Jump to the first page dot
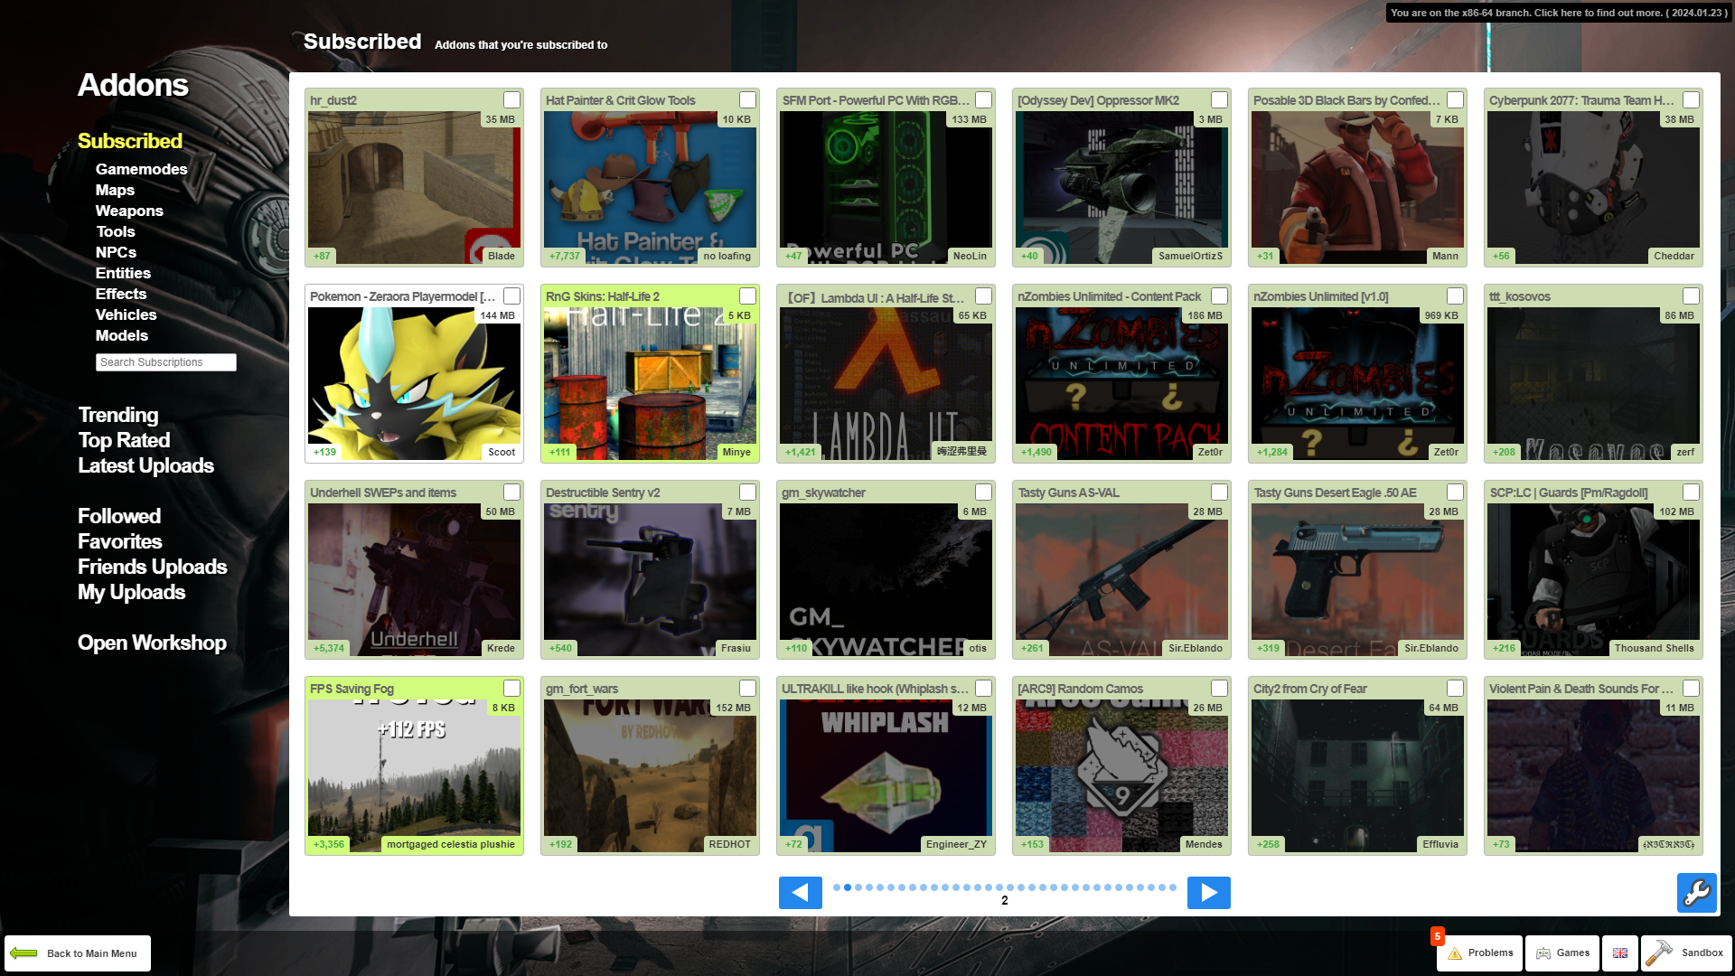This screenshot has height=976, width=1735. coord(837,887)
